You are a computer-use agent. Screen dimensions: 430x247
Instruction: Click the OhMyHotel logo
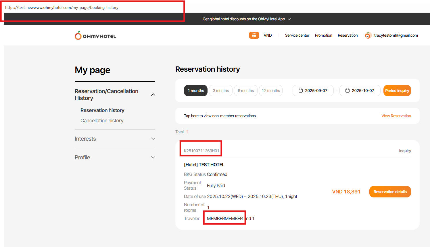pyautogui.click(x=95, y=36)
